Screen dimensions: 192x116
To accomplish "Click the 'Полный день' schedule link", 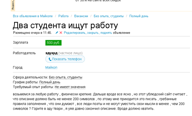I will [50, 82].
